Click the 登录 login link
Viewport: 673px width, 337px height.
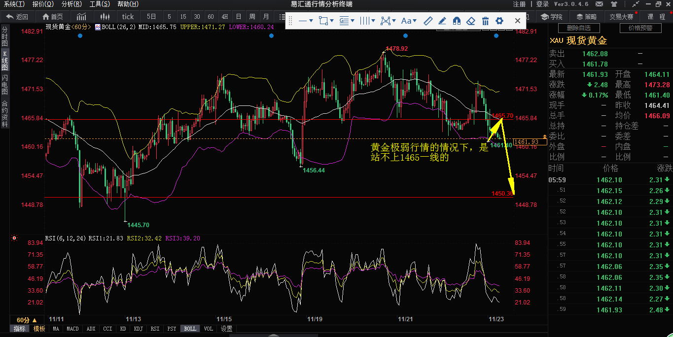coord(542,4)
